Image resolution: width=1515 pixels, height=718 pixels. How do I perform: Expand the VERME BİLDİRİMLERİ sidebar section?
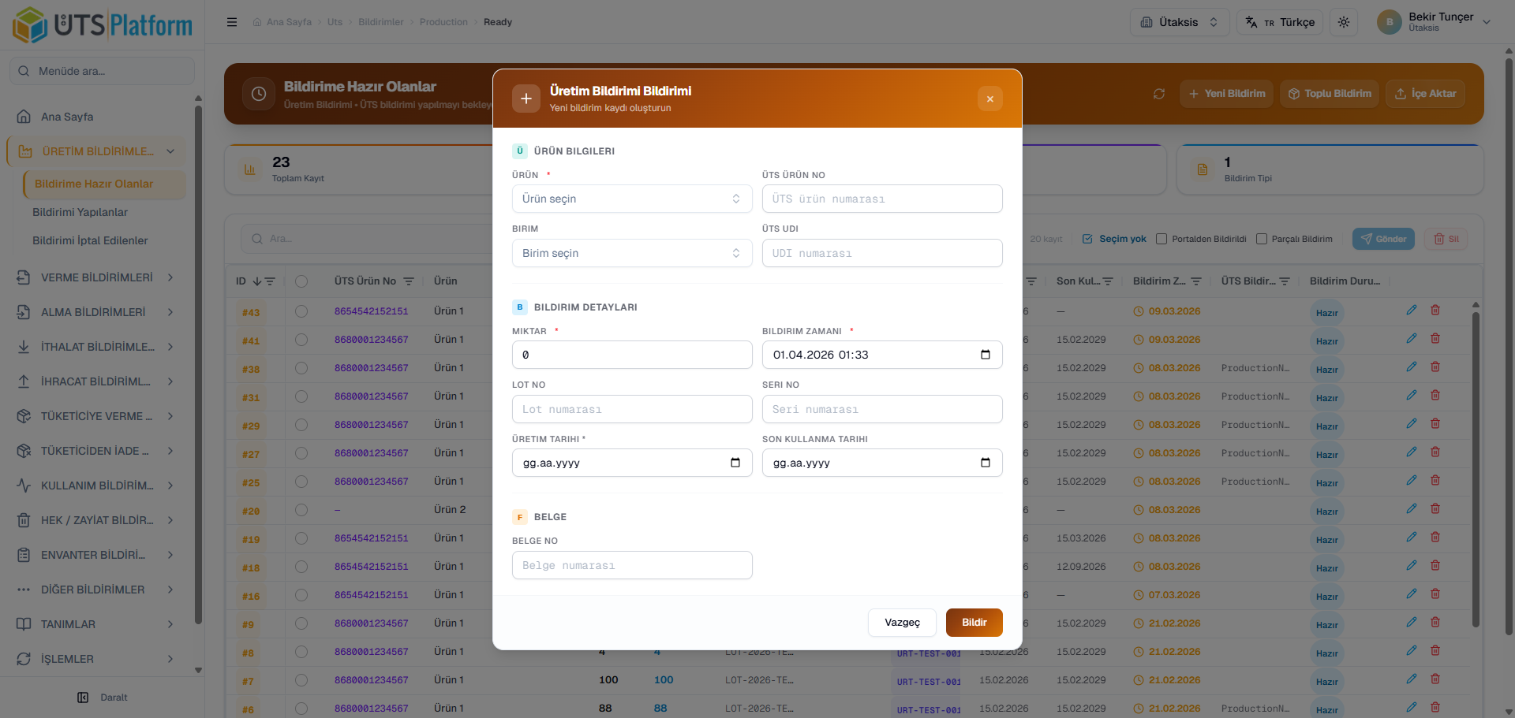(95, 277)
